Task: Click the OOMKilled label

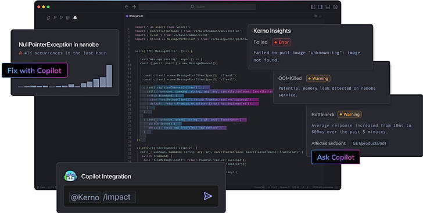Action: [x=290, y=79]
